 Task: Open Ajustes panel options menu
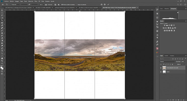186,21
